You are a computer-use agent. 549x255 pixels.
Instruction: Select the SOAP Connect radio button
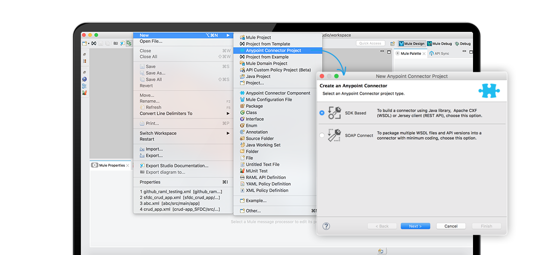[322, 135]
